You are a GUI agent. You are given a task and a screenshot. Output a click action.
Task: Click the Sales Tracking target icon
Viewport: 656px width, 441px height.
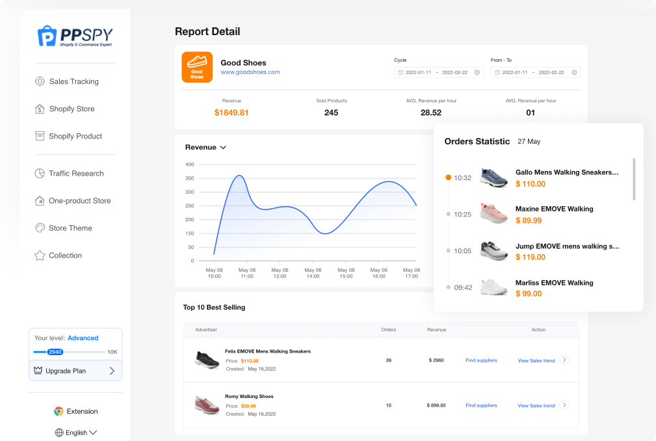point(40,81)
